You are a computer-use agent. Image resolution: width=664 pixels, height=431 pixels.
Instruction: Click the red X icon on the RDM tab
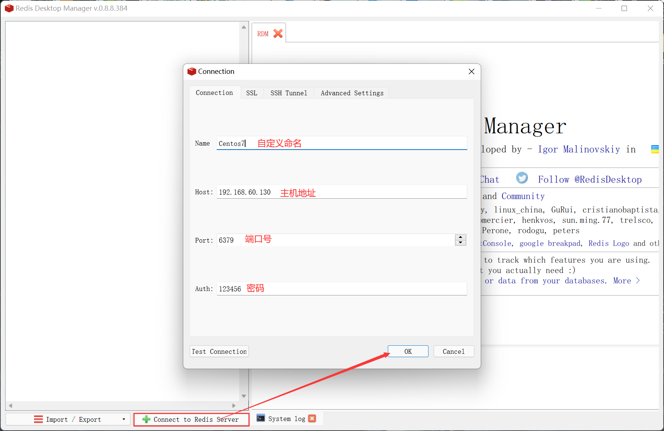278,33
